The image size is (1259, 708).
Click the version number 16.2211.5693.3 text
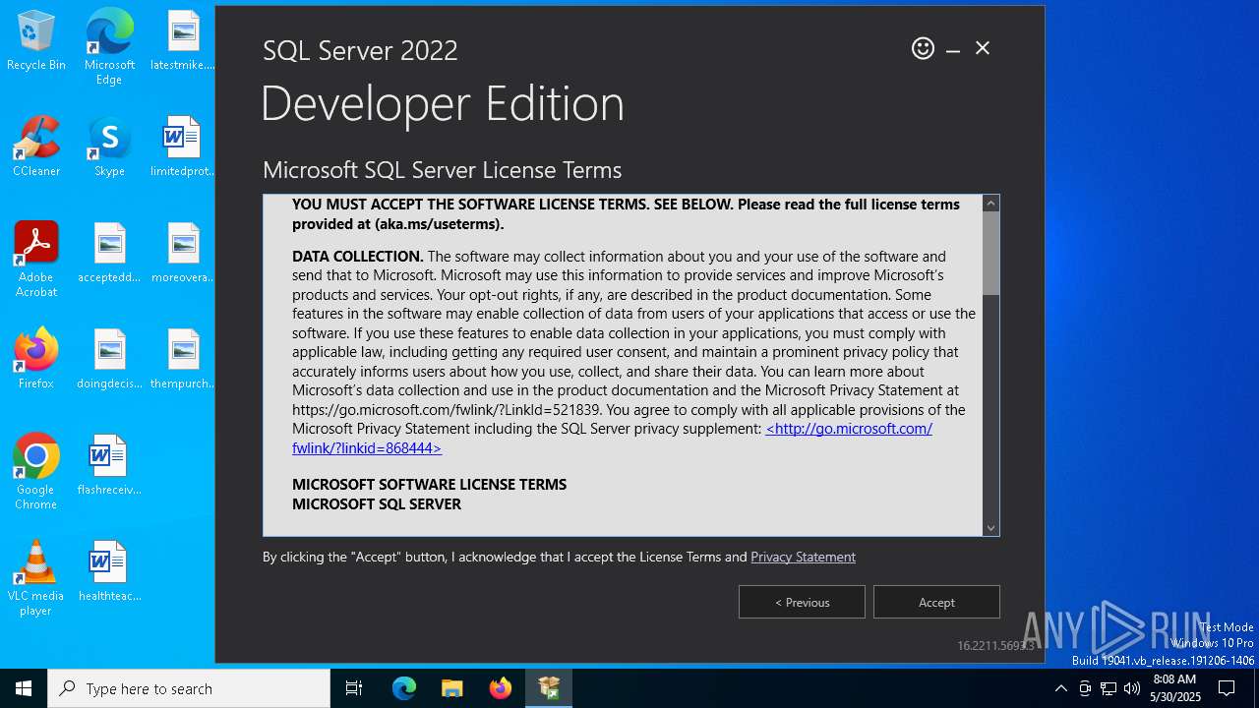pyautogui.click(x=995, y=646)
